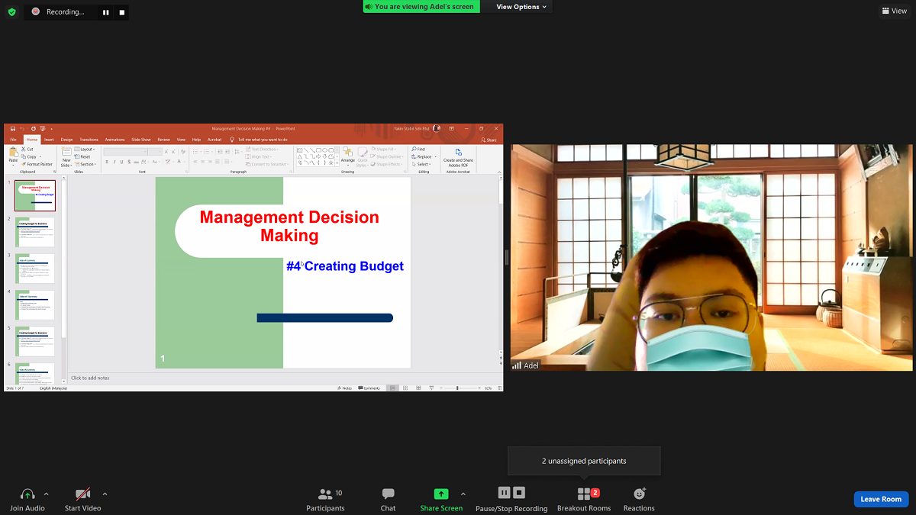Click Cut in the Clipboard group
This screenshot has height=515, width=916.
point(27,149)
